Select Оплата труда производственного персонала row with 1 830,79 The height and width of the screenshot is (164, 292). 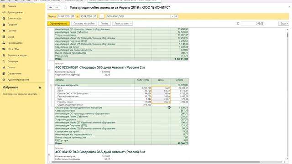pos(122,108)
